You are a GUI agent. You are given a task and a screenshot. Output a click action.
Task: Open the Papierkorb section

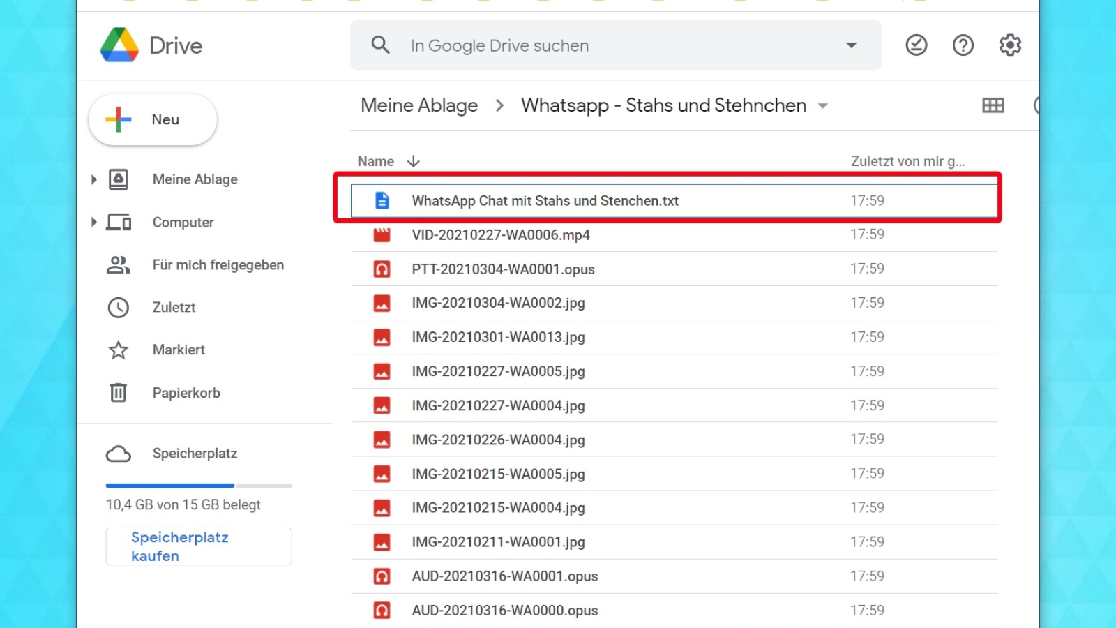(186, 393)
